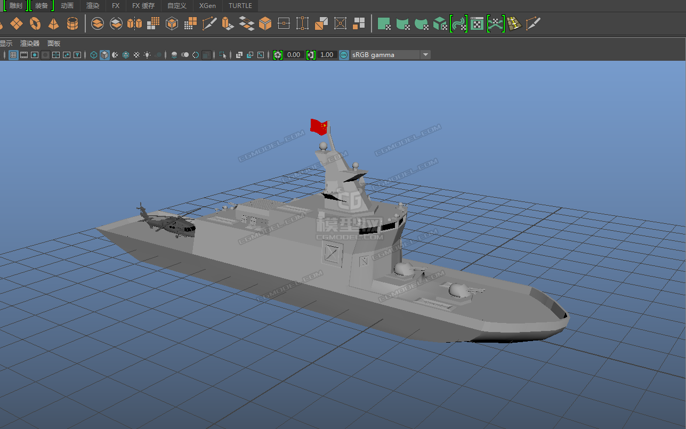Image resolution: width=686 pixels, height=429 pixels.
Task: Click the red flag on ship mast
Action: 319,127
